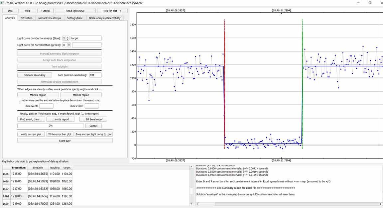Click the 'Help for plot -->' button
This screenshot has width=383, height=208.
(x=112, y=11)
